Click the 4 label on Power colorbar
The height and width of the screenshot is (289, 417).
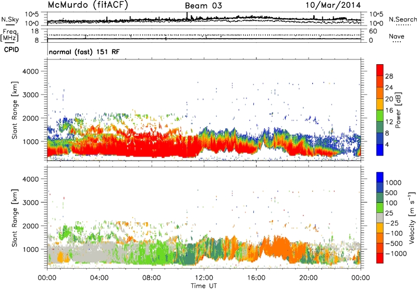387,144
